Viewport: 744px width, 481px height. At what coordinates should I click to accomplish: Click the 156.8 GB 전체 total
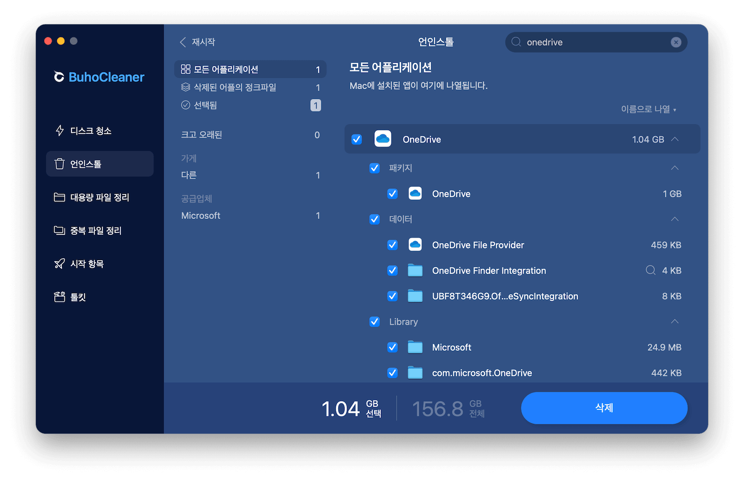click(448, 409)
